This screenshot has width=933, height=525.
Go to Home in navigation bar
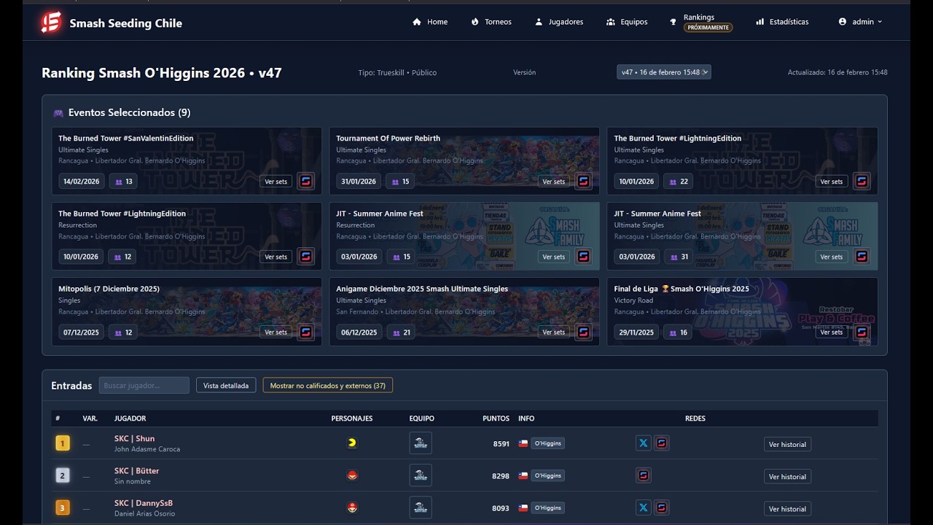[430, 22]
